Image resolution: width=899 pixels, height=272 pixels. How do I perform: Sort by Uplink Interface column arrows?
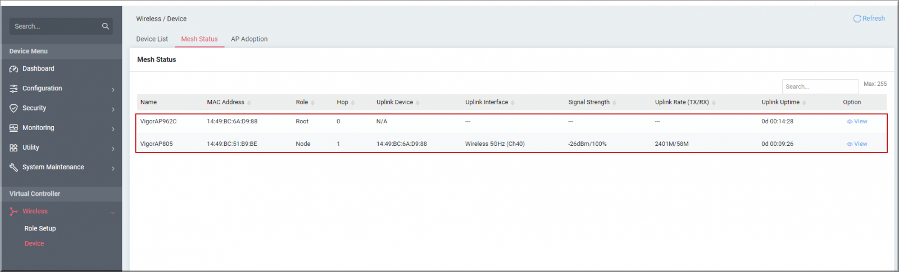click(x=513, y=103)
